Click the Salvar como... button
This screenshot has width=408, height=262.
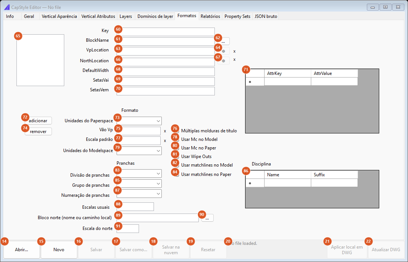pyautogui.click(x=133, y=250)
